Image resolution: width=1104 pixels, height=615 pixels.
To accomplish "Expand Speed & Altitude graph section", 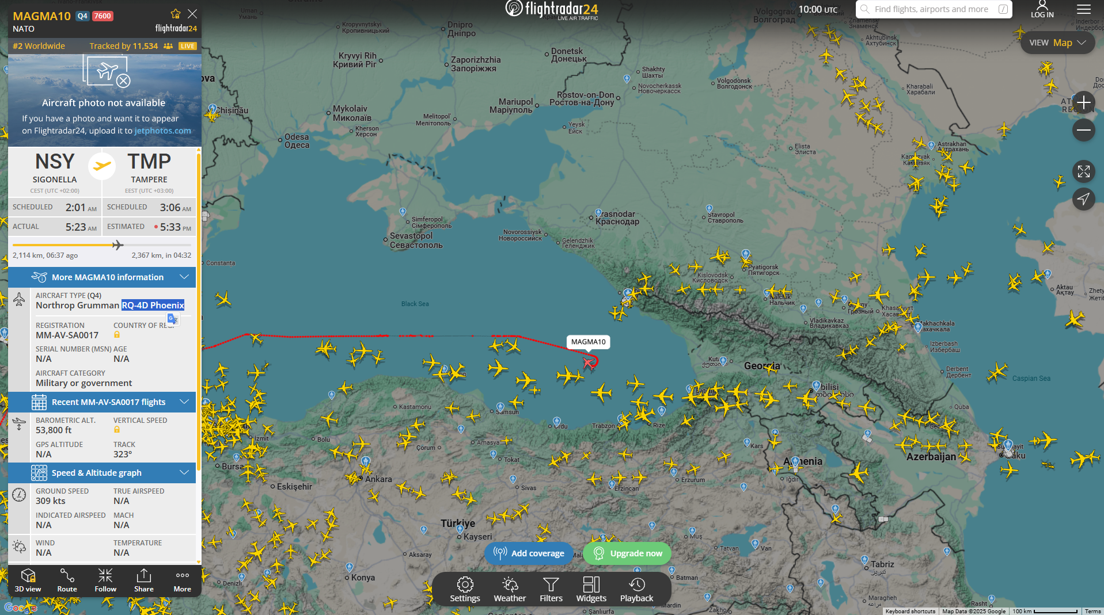I will pyautogui.click(x=102, y=473).
